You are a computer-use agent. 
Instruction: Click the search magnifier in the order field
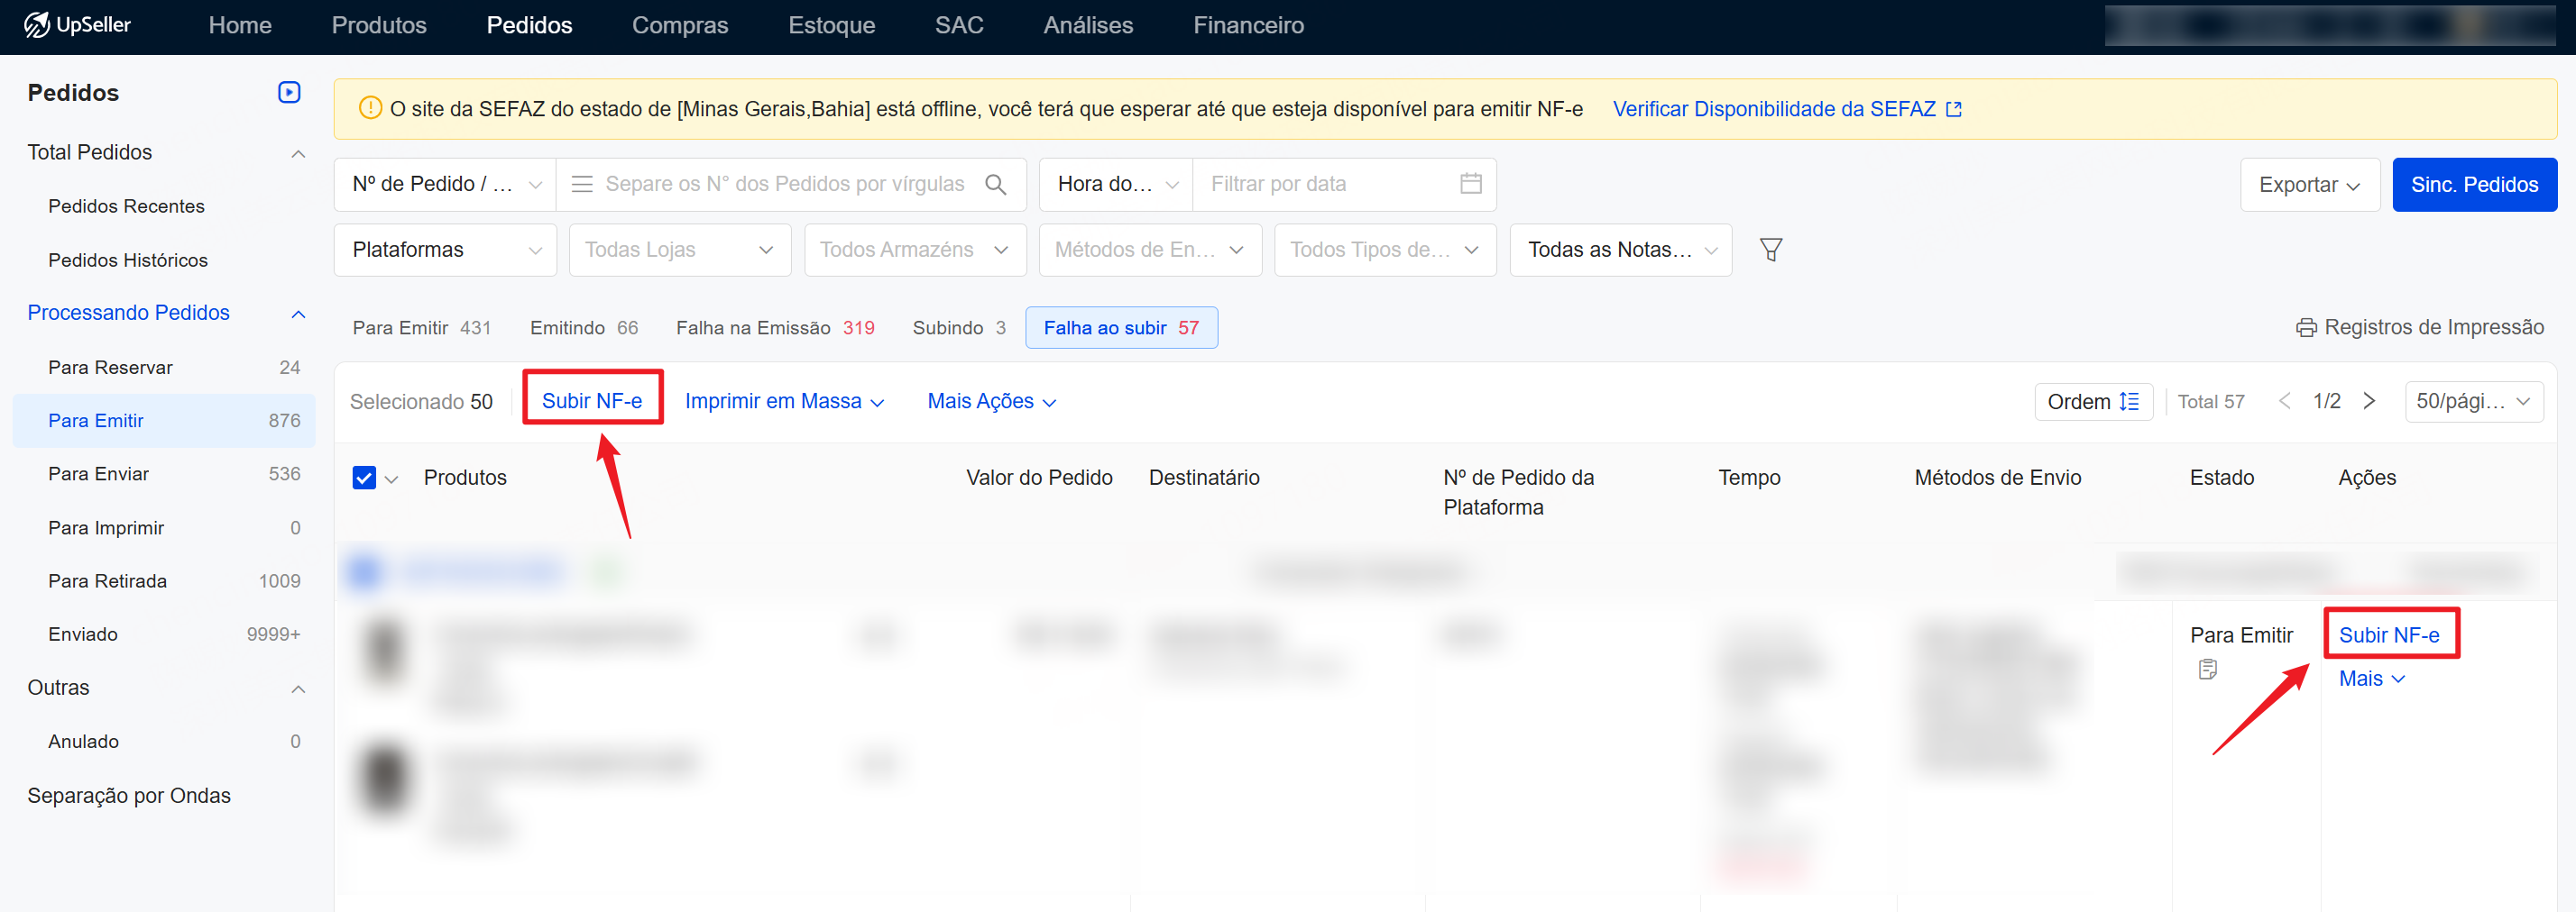[996, 184]
